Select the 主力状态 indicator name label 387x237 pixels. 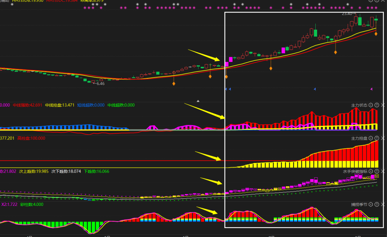359,105
